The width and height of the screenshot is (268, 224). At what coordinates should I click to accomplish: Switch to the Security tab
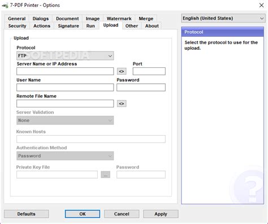(17, 26)
